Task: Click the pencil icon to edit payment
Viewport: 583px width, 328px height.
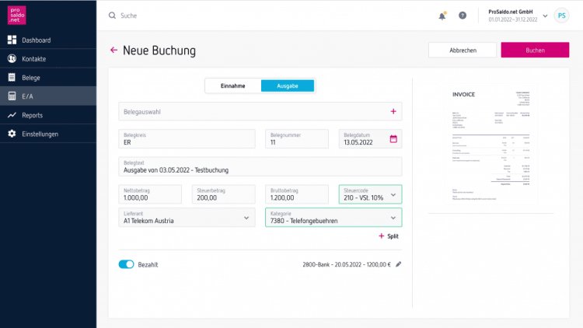Action: [x=399, y=264]
